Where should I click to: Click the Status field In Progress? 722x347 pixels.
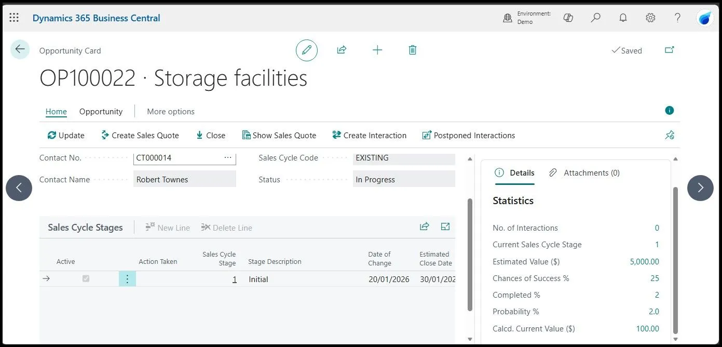click(404, 179)
